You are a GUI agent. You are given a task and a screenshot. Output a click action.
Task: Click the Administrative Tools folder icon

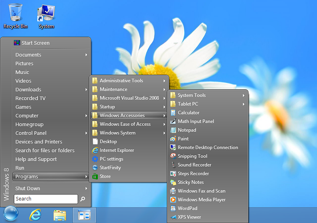95,81
